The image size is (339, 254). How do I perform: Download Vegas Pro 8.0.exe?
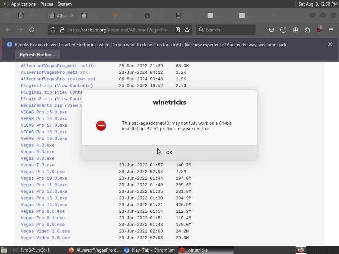43,211
